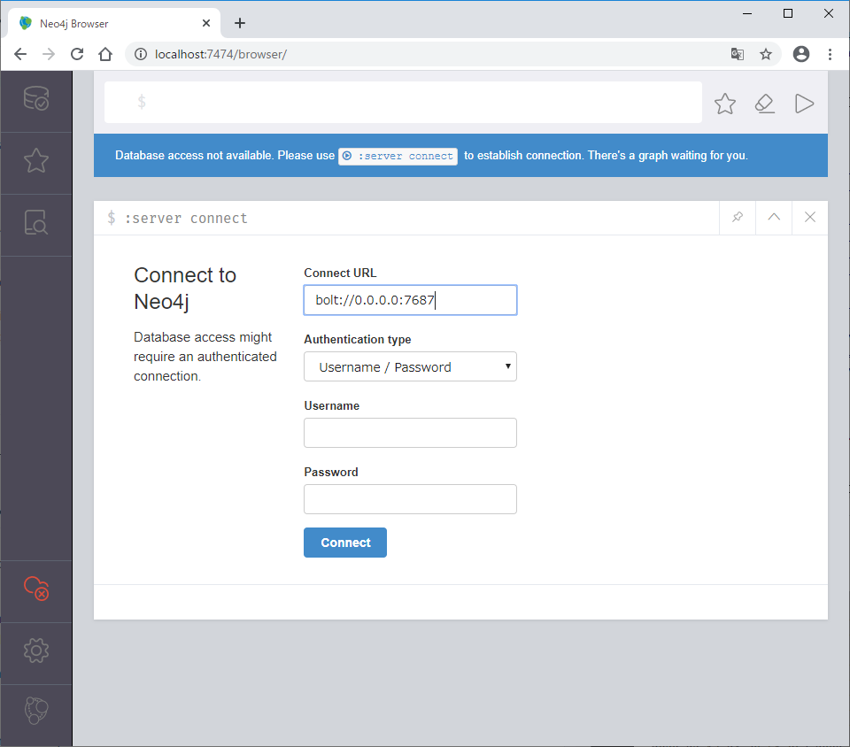Go back to the previous page
The height and width of the screenshot is (747, 850).
[x=20, y=54]
